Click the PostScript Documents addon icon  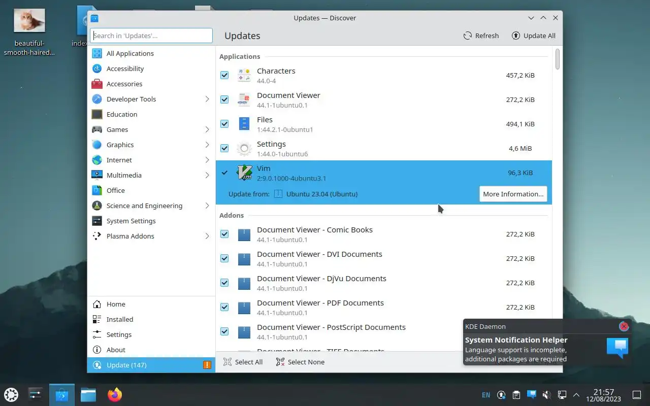pyautogui.click(x=244, y=331)
